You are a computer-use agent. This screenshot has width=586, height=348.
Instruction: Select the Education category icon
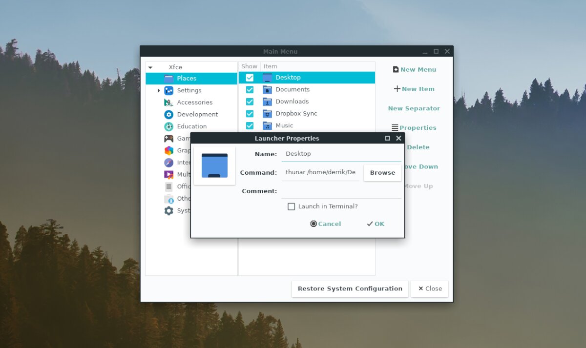(168, 126)
